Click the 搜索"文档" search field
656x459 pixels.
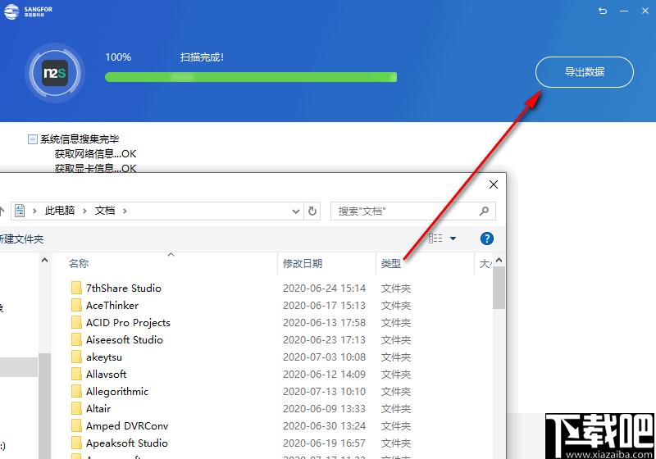(x=413, y=211)
